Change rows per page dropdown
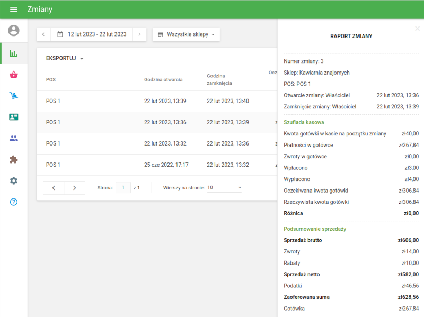424x317 pixels. click(224, 187)
